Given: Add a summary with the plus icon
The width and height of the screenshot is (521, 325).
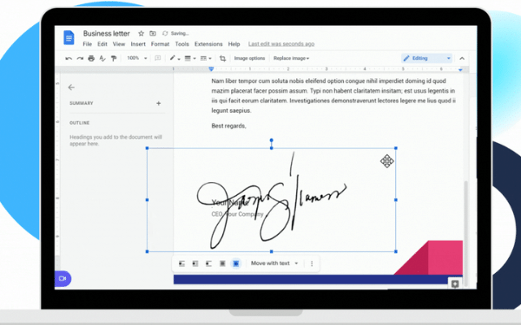Looking at the screenshot, I should pos(159,103).
